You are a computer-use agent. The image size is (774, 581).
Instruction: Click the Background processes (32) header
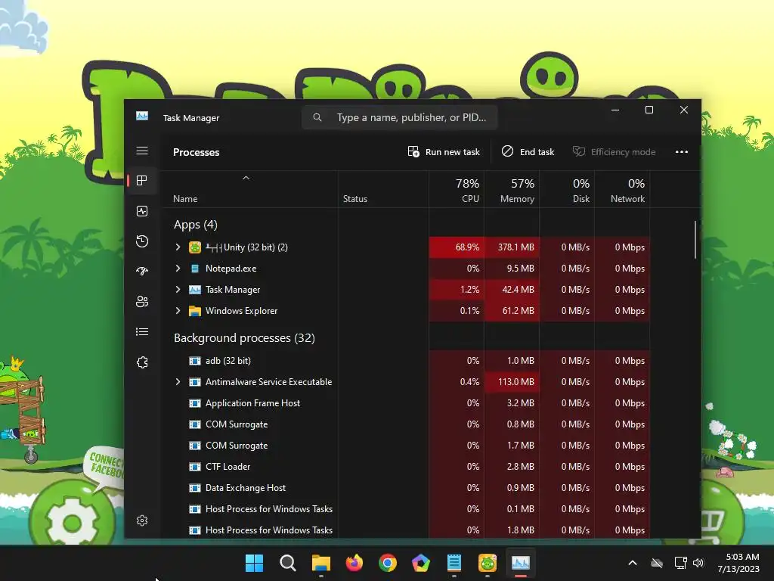pos(244,338)
